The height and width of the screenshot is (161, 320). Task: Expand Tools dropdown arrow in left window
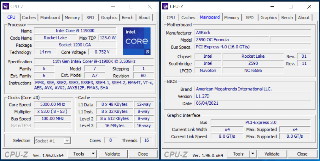tap(93, 154)
